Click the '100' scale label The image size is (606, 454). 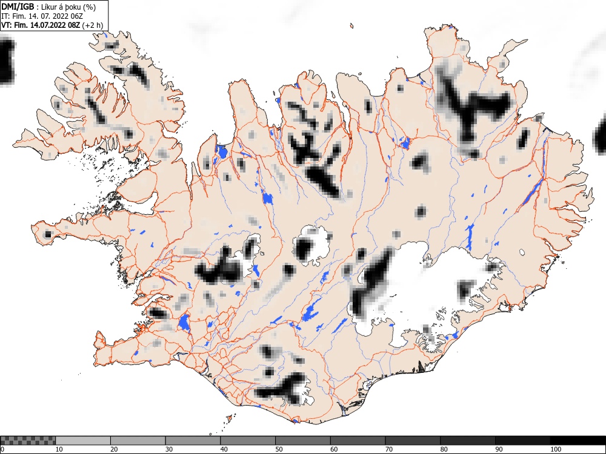point(555,449)
